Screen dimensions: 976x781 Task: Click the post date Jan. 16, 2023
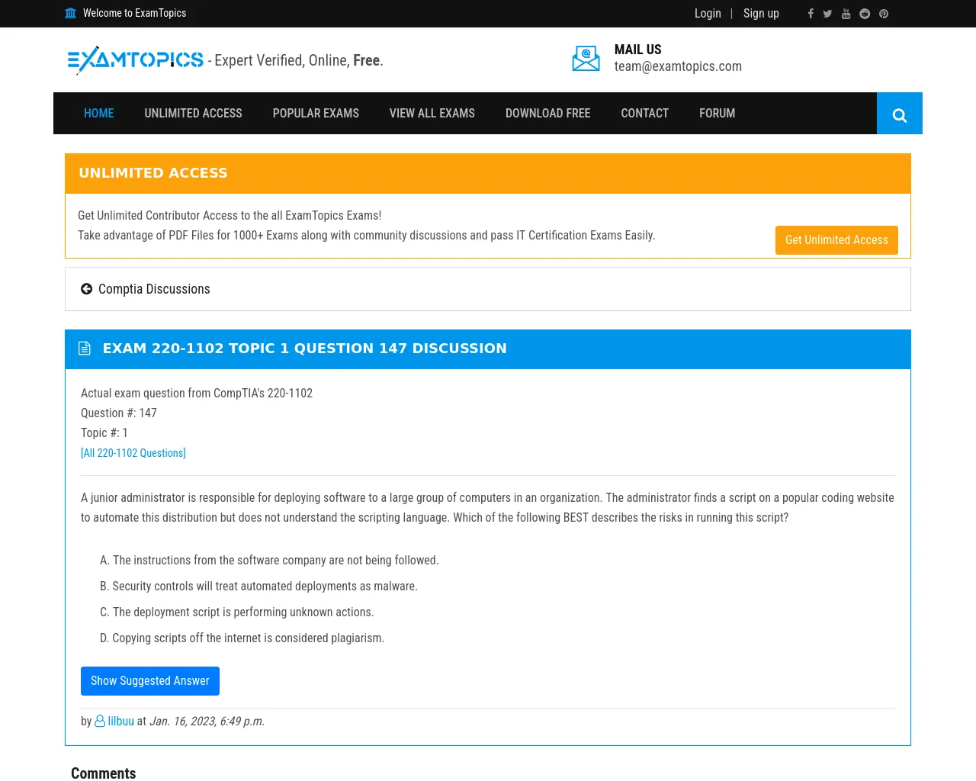tap(207, 722)
